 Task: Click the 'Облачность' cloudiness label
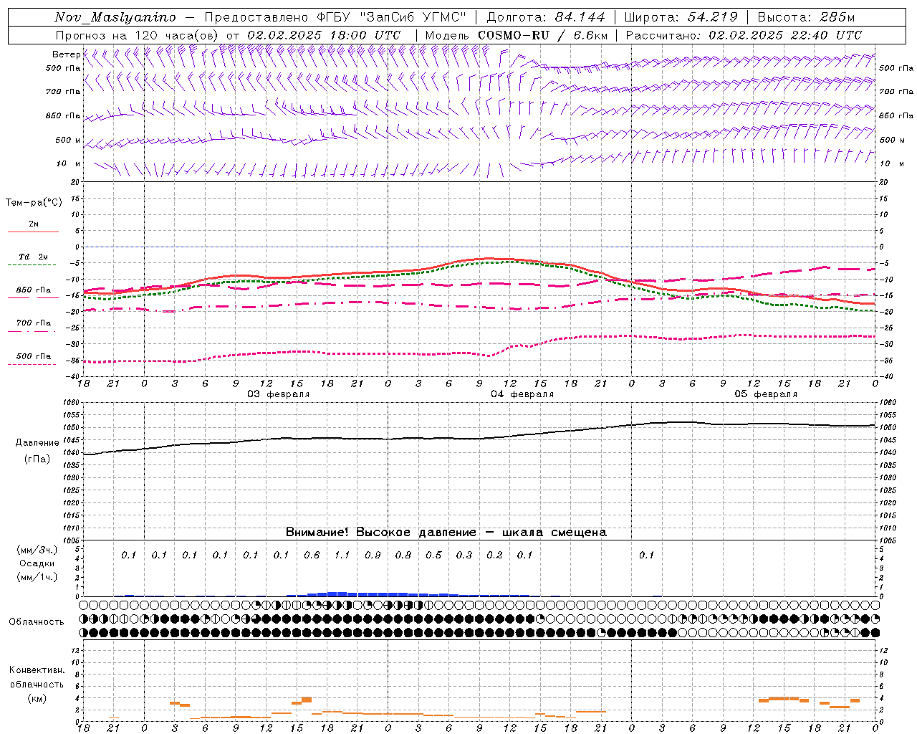point(37,622)
